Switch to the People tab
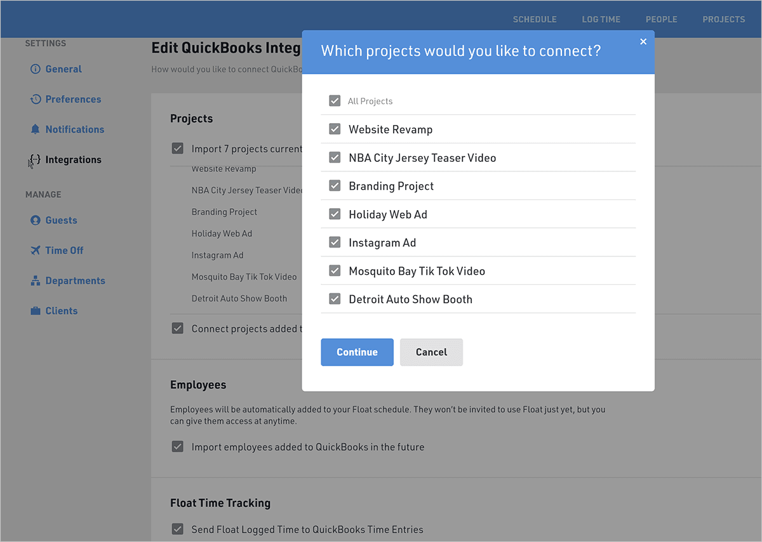 click(x=661, y=20)
